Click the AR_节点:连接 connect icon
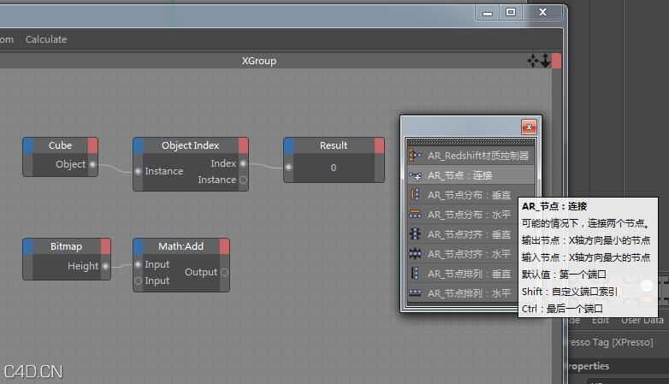The height and width of the screenshot is (384, 669). (415, 175)
